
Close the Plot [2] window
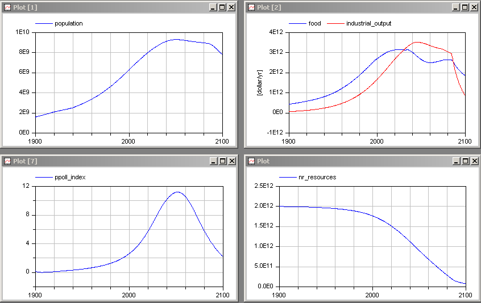[x=474, y=7]
